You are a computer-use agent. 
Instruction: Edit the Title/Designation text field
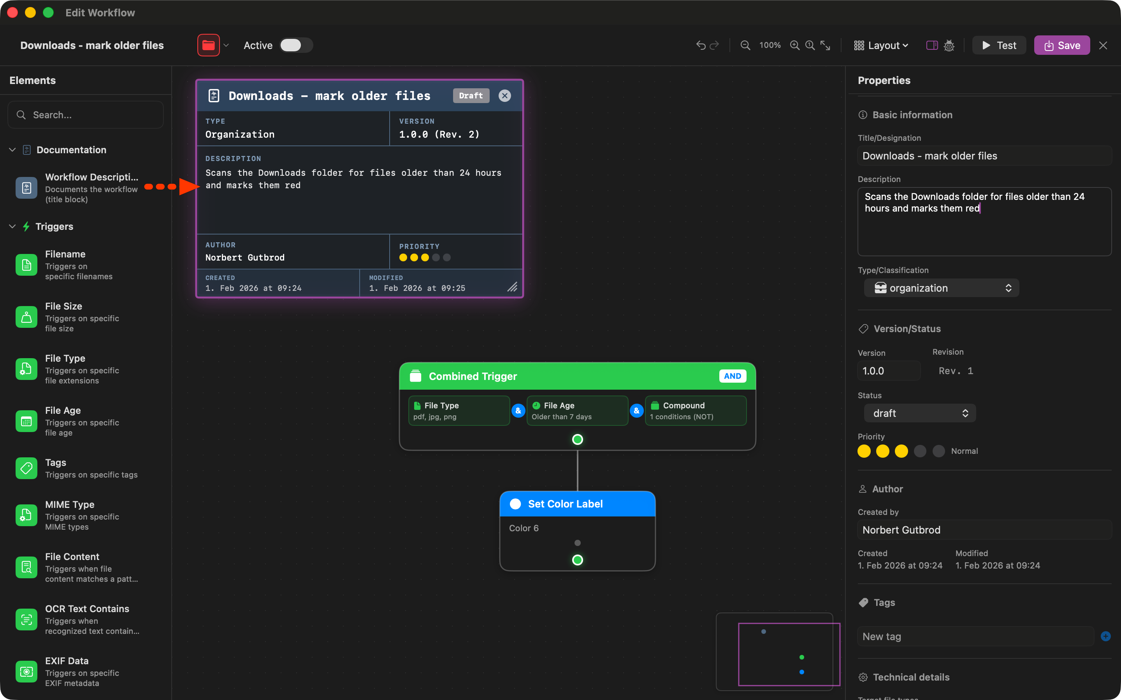coord(984,156)
